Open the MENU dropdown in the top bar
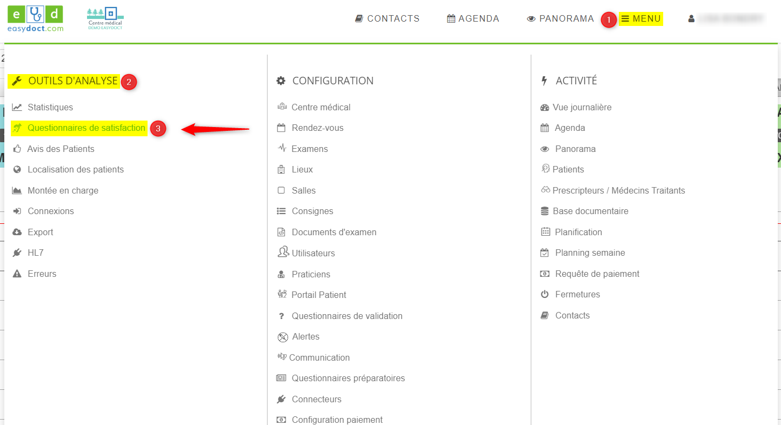 (x=641, y=19)
